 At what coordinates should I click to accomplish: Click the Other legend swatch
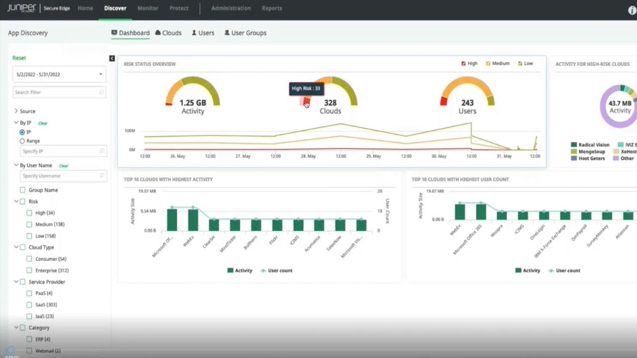point(615,159)
